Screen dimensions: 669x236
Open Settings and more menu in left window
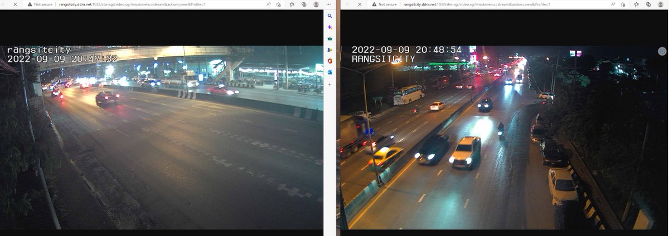point(329,4)
